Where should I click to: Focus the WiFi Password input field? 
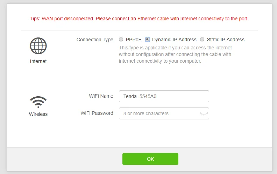(159, 113)
